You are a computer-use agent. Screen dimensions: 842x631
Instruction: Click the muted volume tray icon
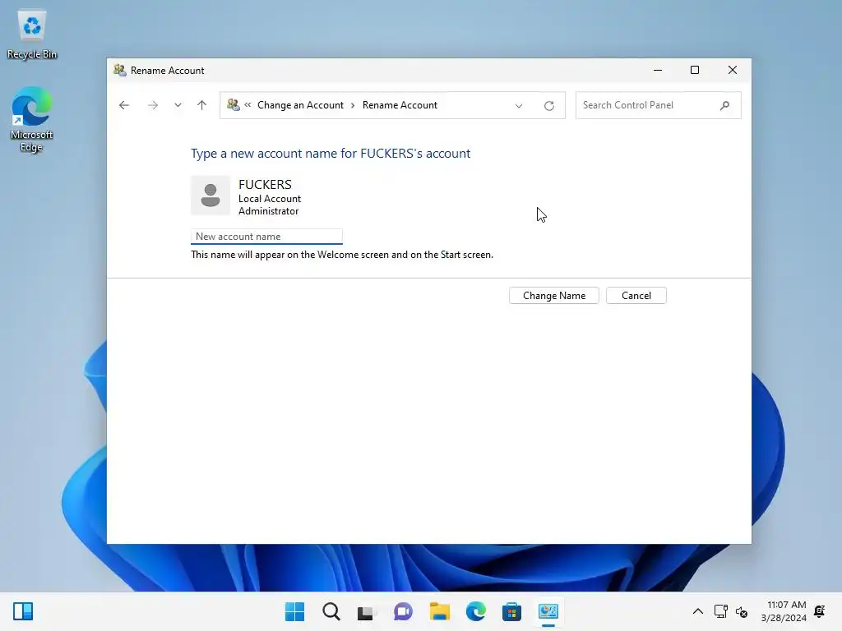pos(742,611)
